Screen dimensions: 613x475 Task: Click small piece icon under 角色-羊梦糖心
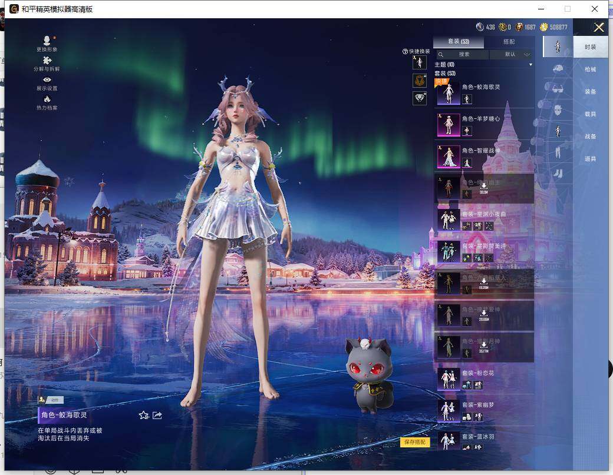click(467, 131)
